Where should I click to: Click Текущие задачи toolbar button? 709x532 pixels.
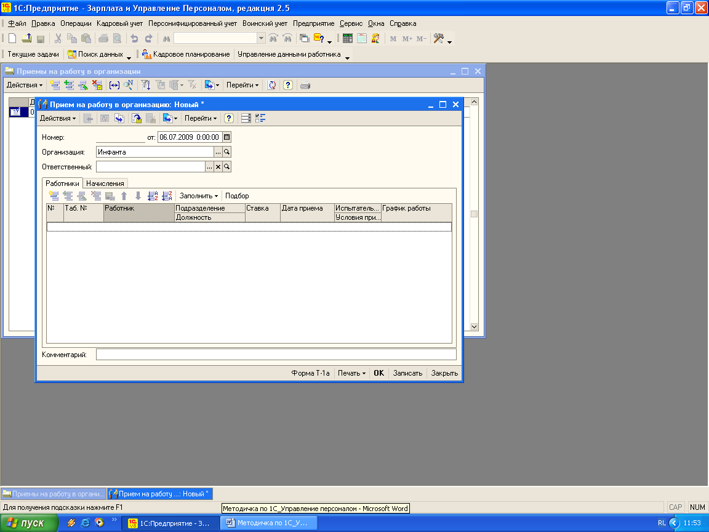click(x=33, y=54)
